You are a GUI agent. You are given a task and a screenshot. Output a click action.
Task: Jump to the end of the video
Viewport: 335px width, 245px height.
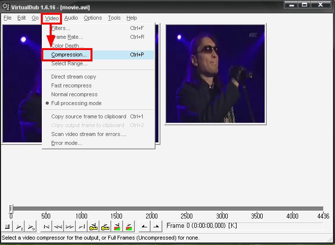(x=81, y=226)
